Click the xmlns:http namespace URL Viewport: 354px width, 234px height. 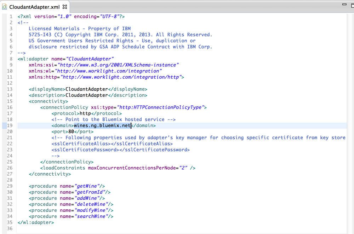(121, 77)
